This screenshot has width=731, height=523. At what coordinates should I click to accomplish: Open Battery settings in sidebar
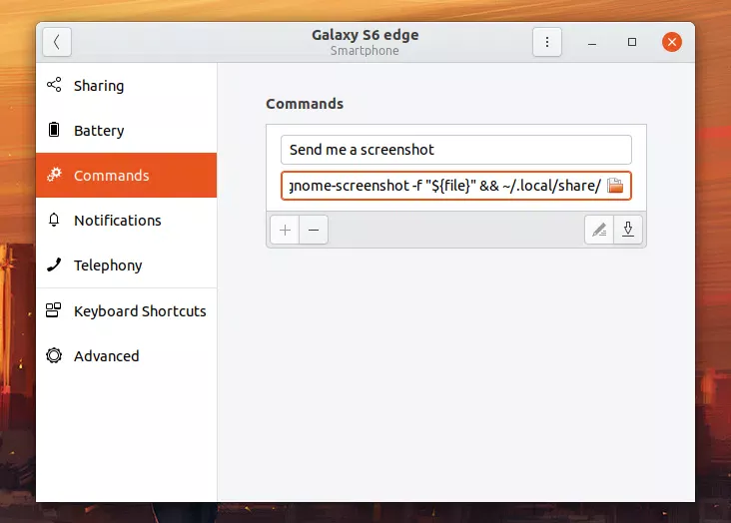[x=127, y=130]
